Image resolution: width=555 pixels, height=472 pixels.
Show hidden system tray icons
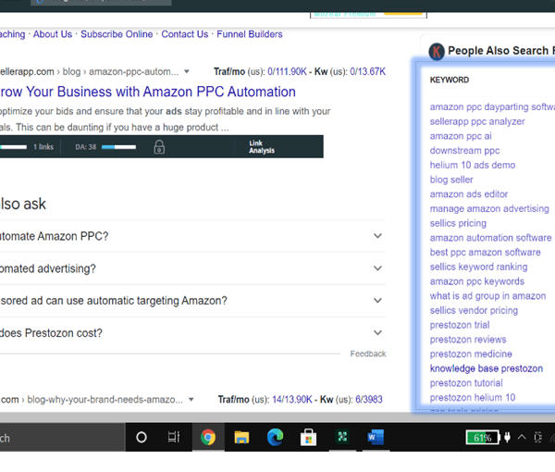pos(522,438)
